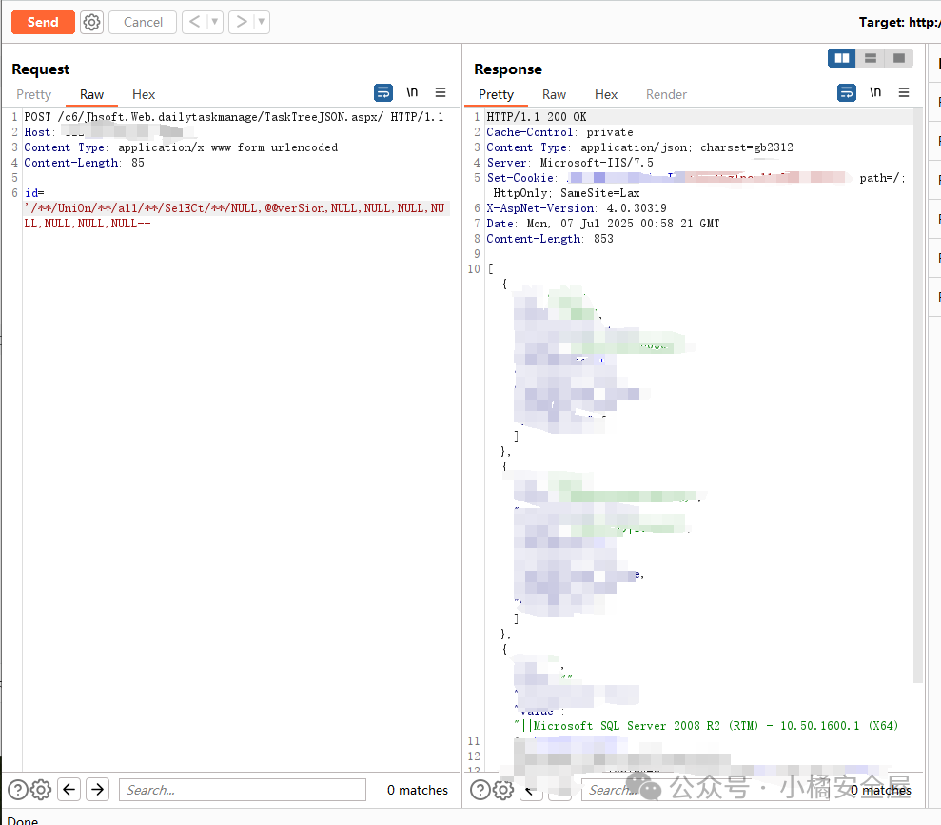Toggle word wrap icon in Request panel

coord(383,92)
